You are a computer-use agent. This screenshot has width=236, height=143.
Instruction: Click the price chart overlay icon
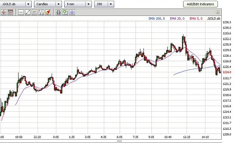click(11, 12)
